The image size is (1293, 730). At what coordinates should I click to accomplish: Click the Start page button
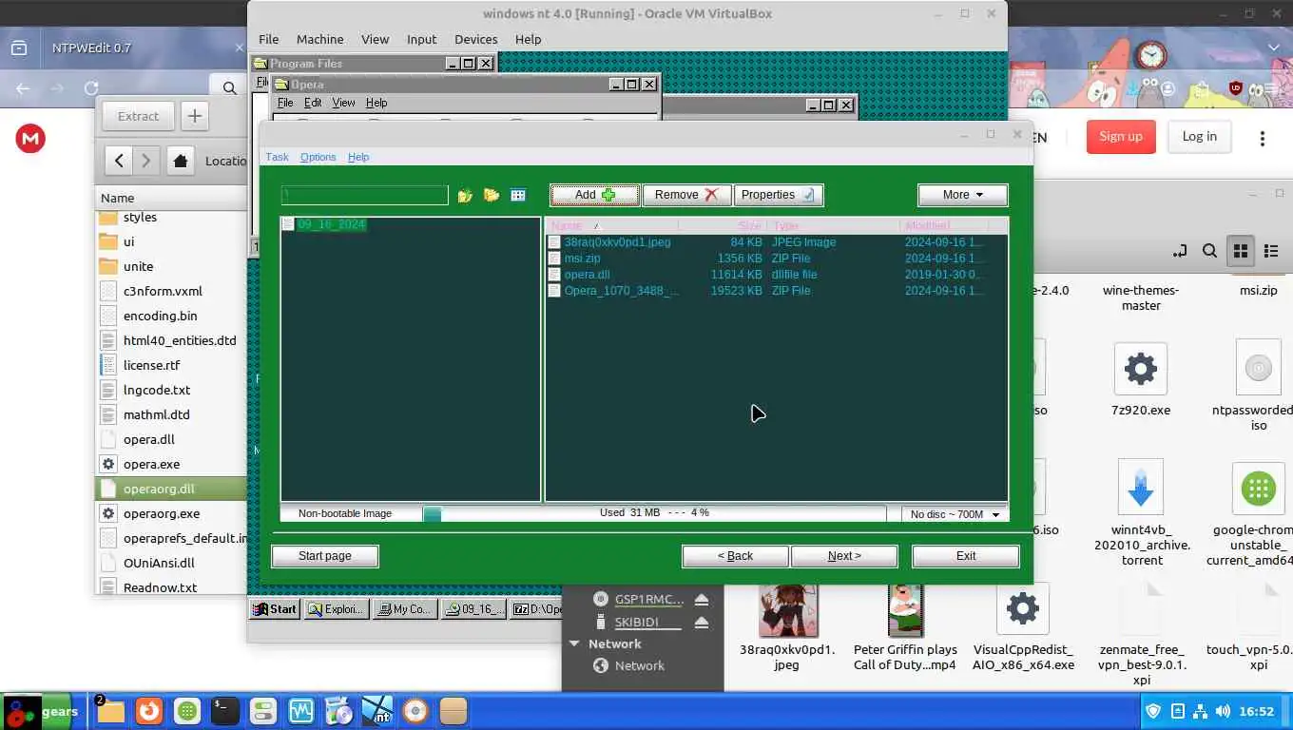point(325,556)
